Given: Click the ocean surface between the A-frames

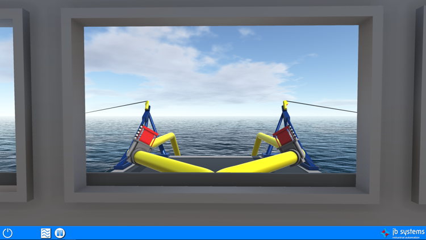Looking at the screenshot, I should pyautogui.click(x=216, y=136).
